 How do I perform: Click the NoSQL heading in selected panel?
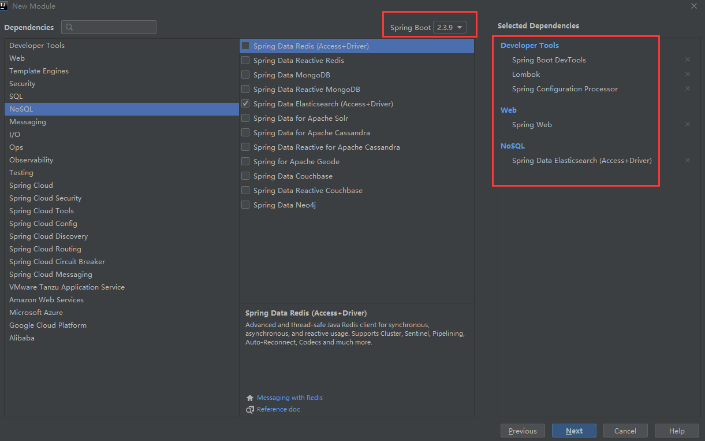513,146
